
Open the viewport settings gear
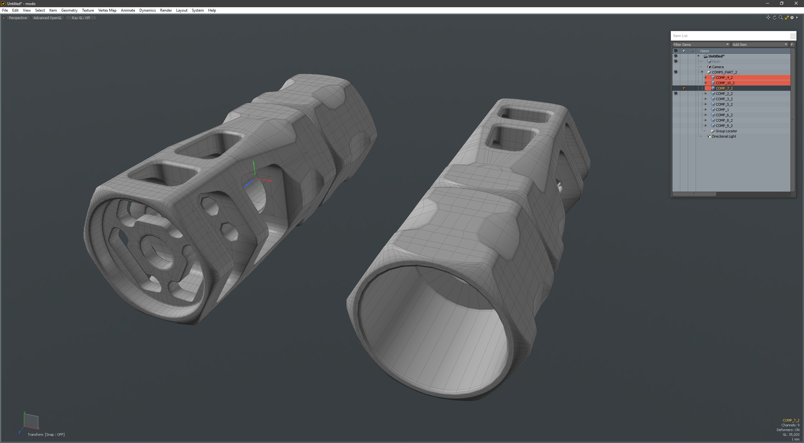click(x=792, y=18)
